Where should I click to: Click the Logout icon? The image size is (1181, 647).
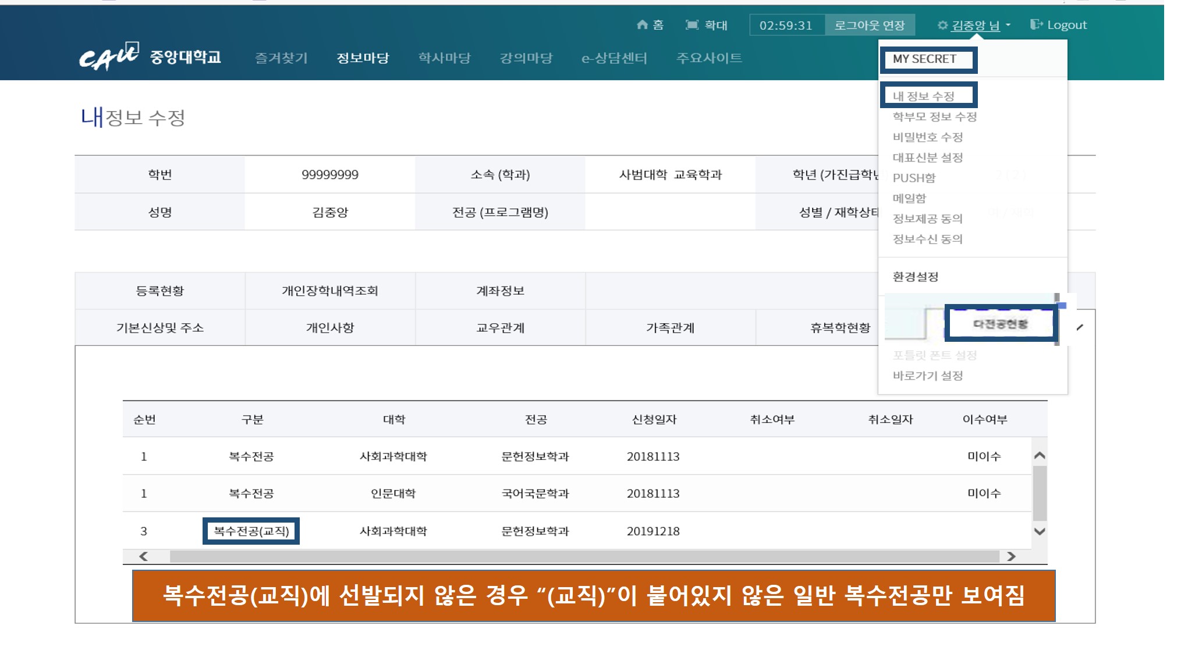tap(1036, 24)
